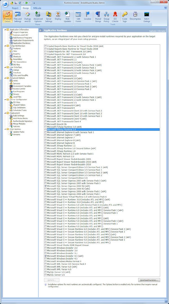
Task: Open the Shared Strings tool
Action: point(98,17)
